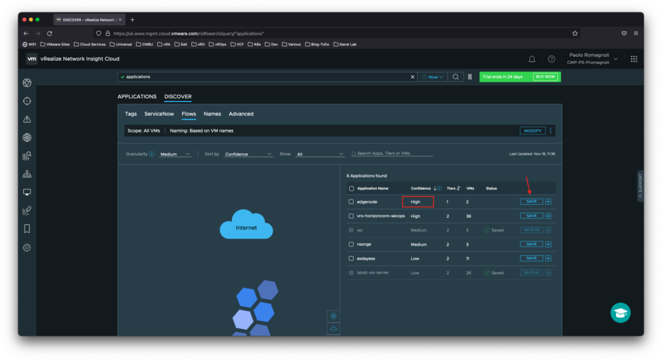Open the crosshair icon in left sidebar
This screenshot has width=662, height=360.
[x=27, y=101]
